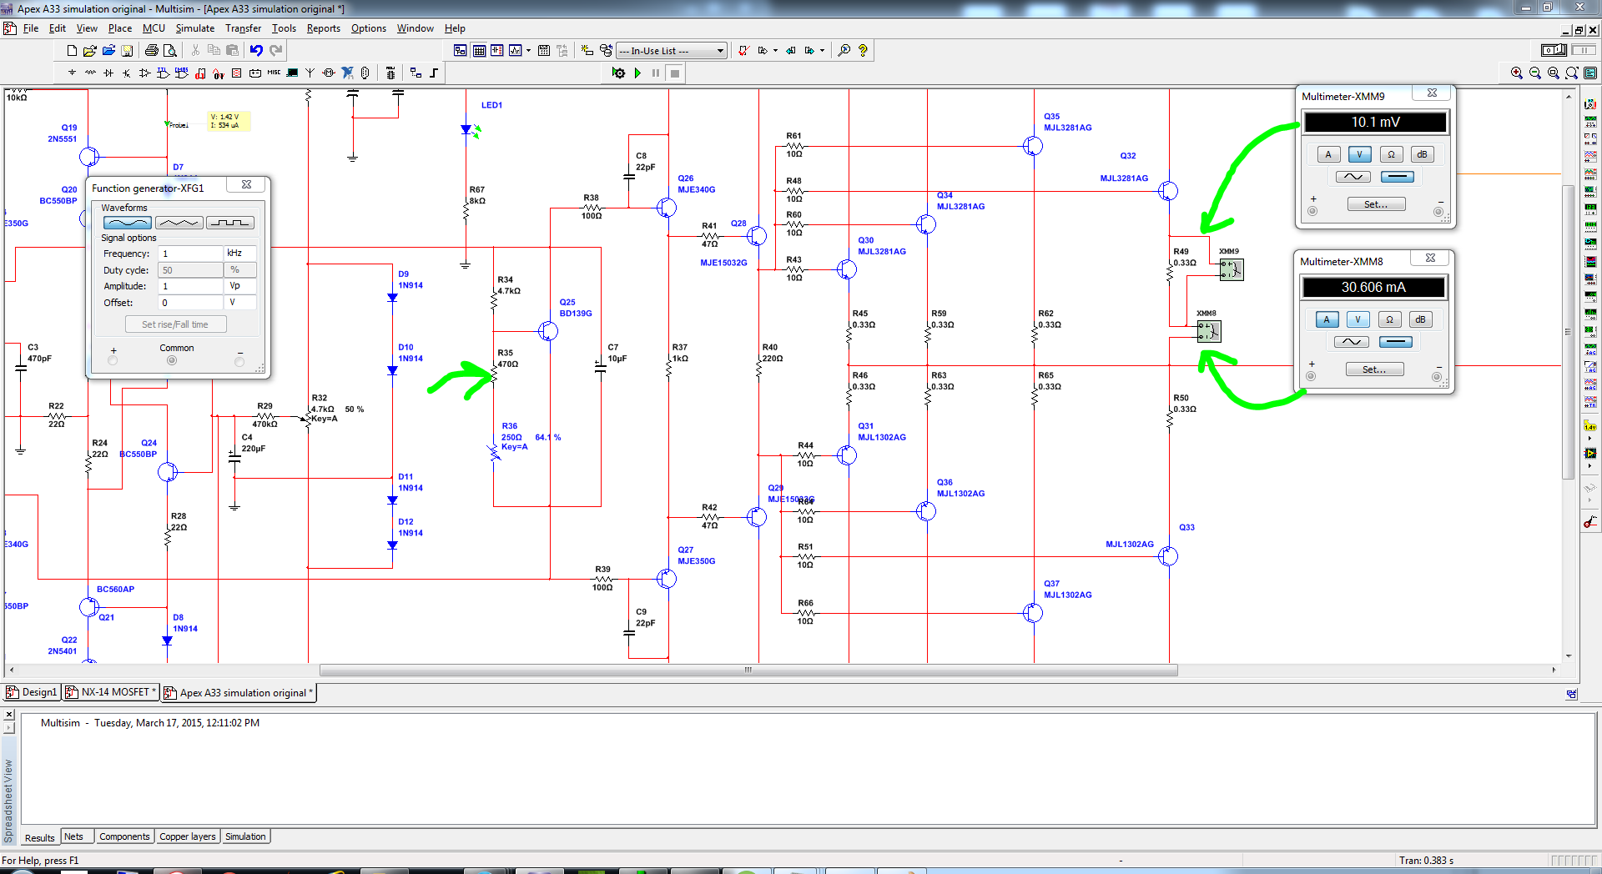The width and height of the screenshot is (1602, 874).
Task: Click Set... in Multimeter-XMM9
Action: [1376, 204]
